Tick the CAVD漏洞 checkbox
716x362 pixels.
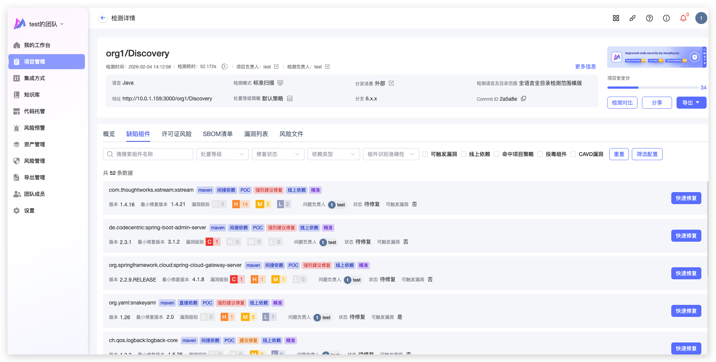tap(573, 154)
